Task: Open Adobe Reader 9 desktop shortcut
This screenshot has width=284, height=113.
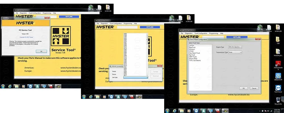Action: [x=278, y=65]
